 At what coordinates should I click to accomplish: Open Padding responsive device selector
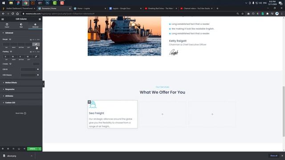[11, 52]
